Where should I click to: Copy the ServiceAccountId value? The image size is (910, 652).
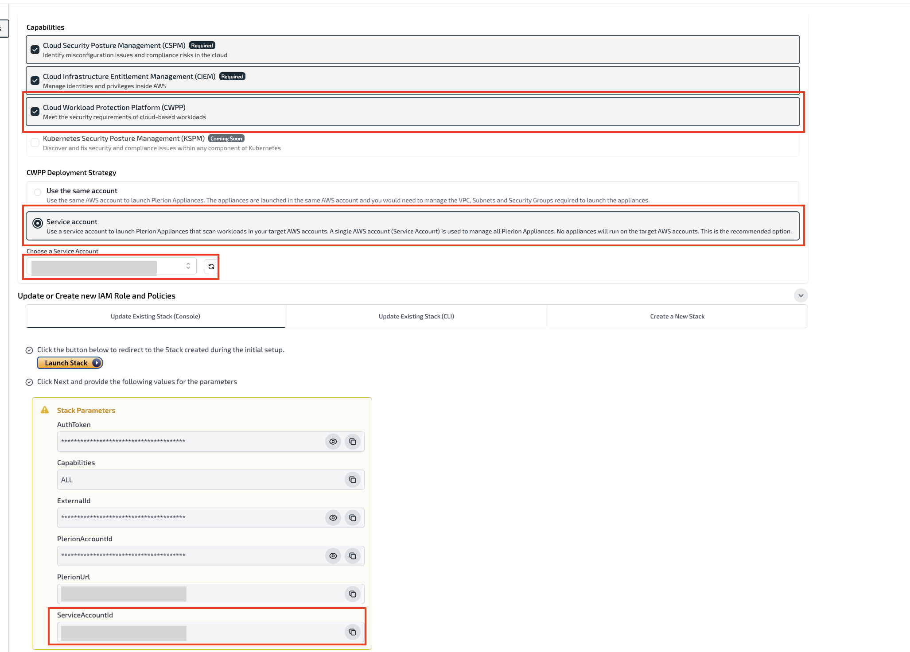coord(353,632)
